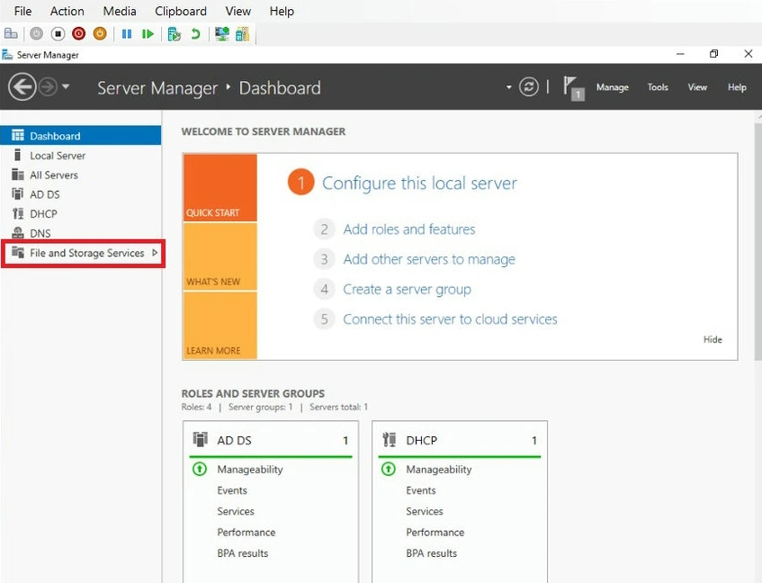Open the VM window Help menu

click(282, 11)
